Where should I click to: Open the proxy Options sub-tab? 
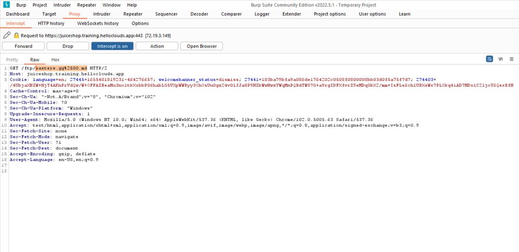140,23
